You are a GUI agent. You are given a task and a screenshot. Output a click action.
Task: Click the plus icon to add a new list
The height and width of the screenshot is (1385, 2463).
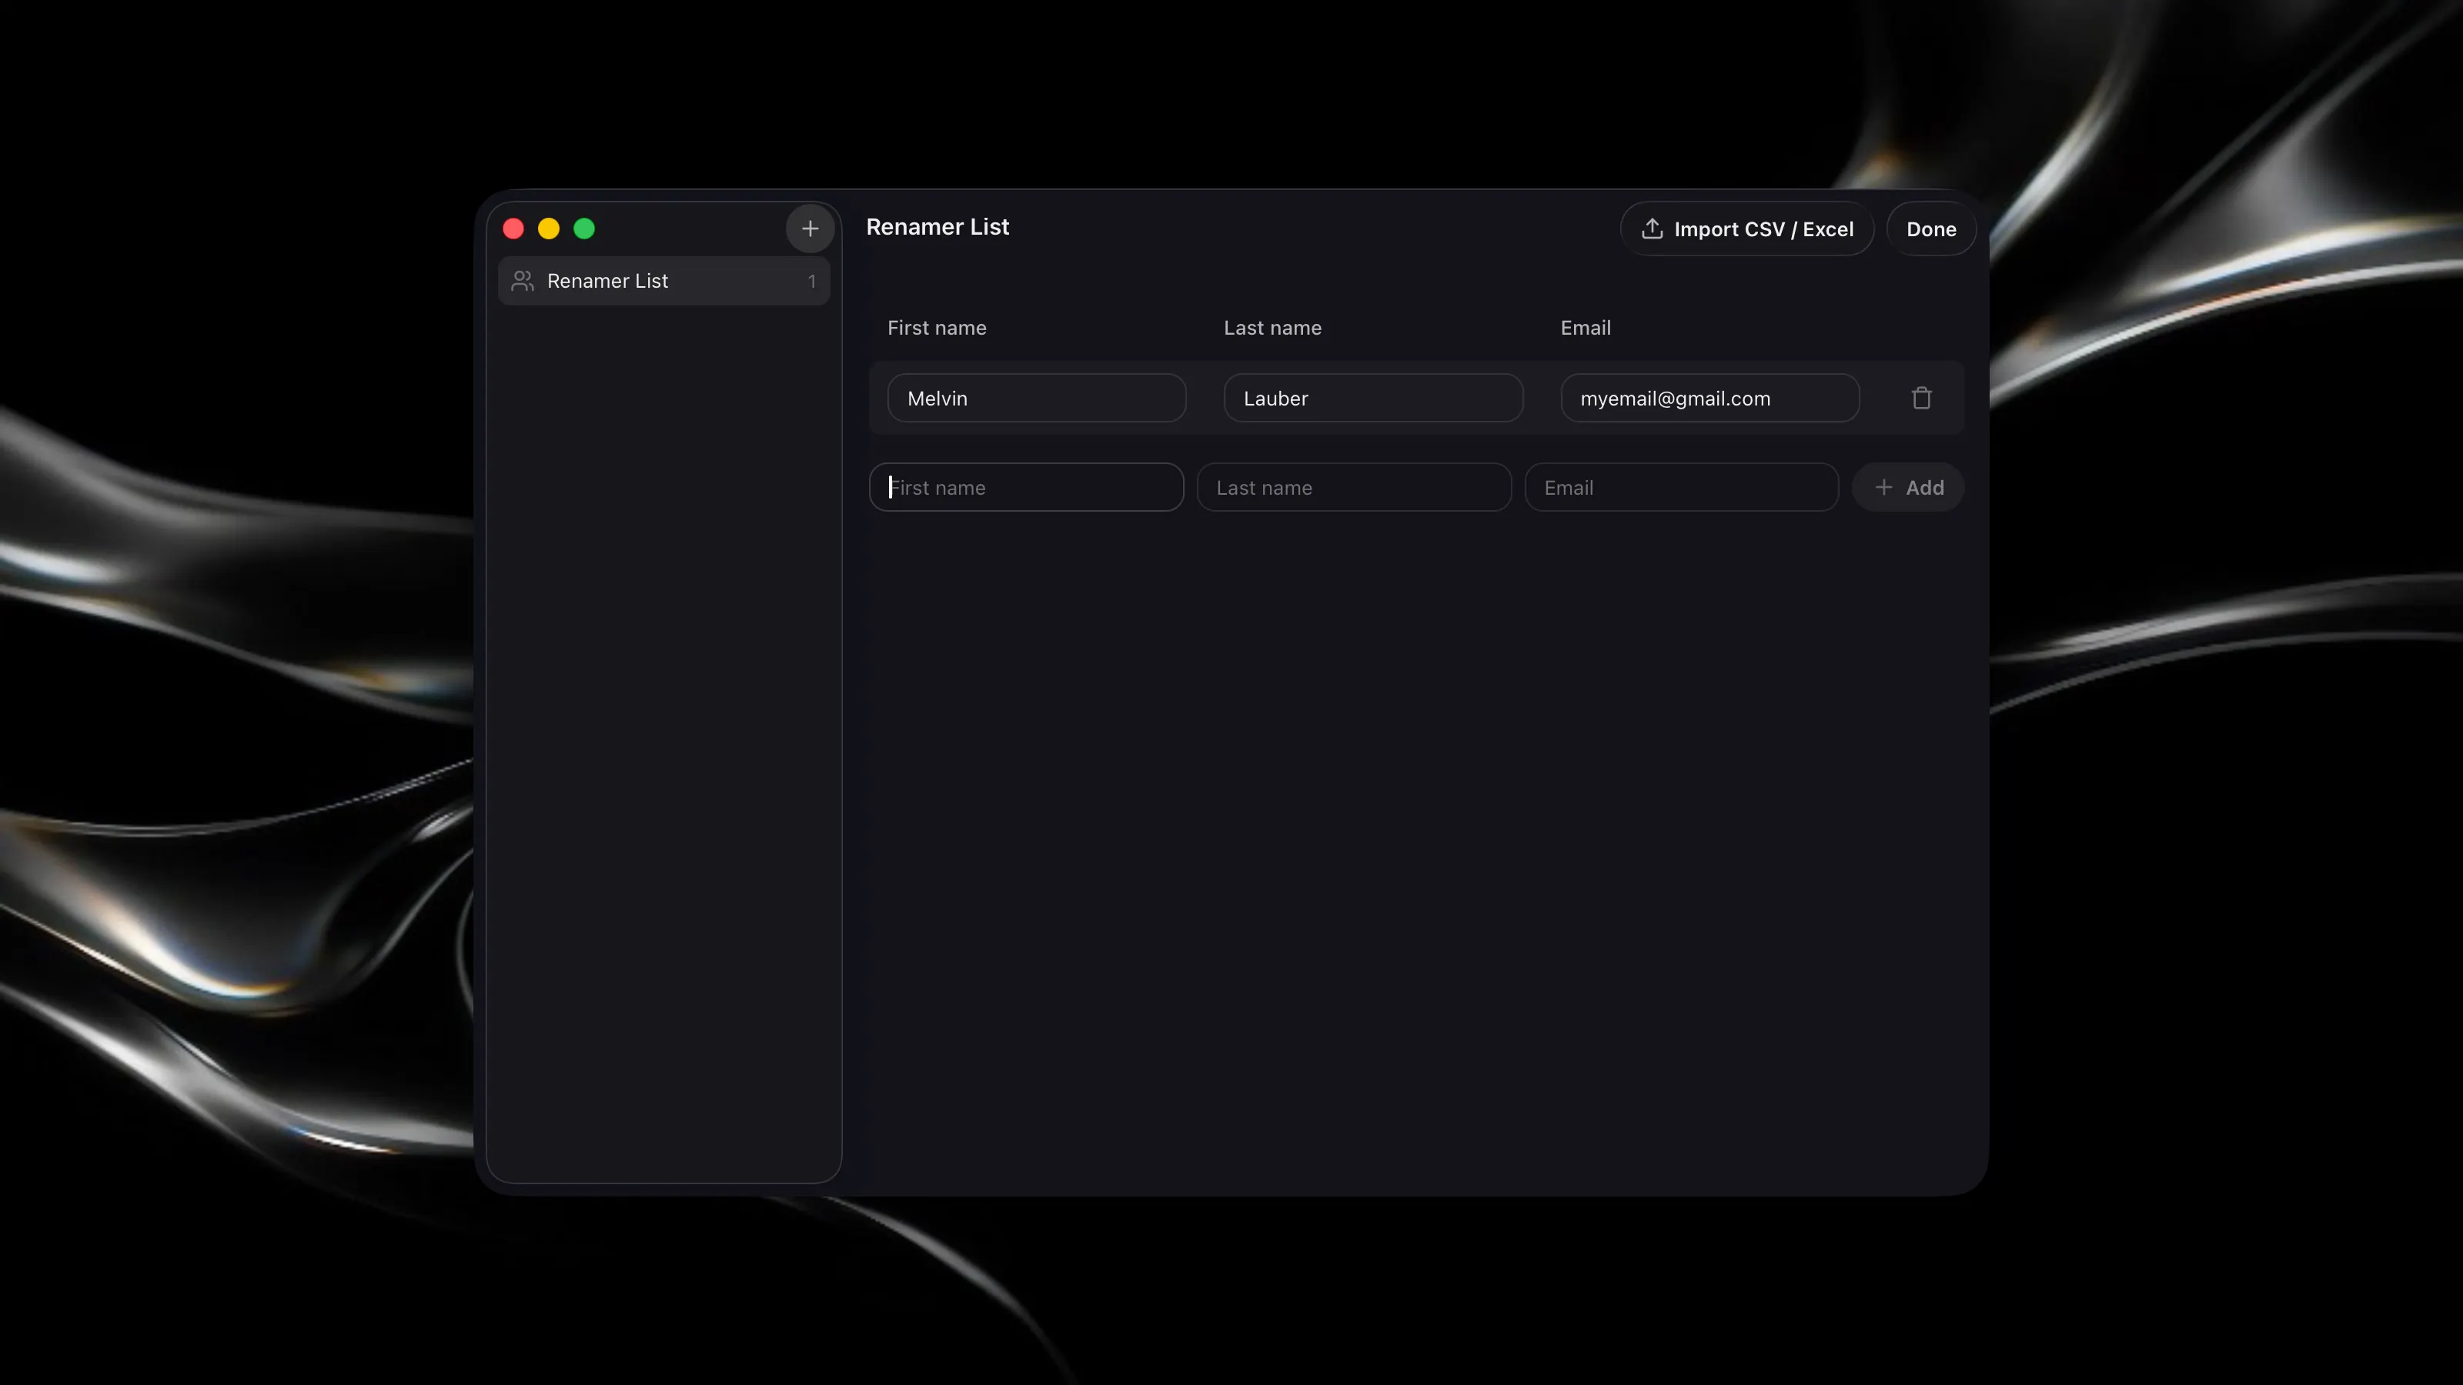[x=810, y=229]
